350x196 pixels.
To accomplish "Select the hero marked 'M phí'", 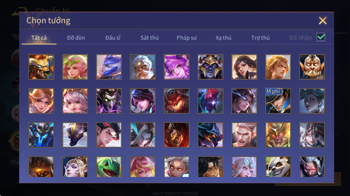I will [x=278, y=101].
